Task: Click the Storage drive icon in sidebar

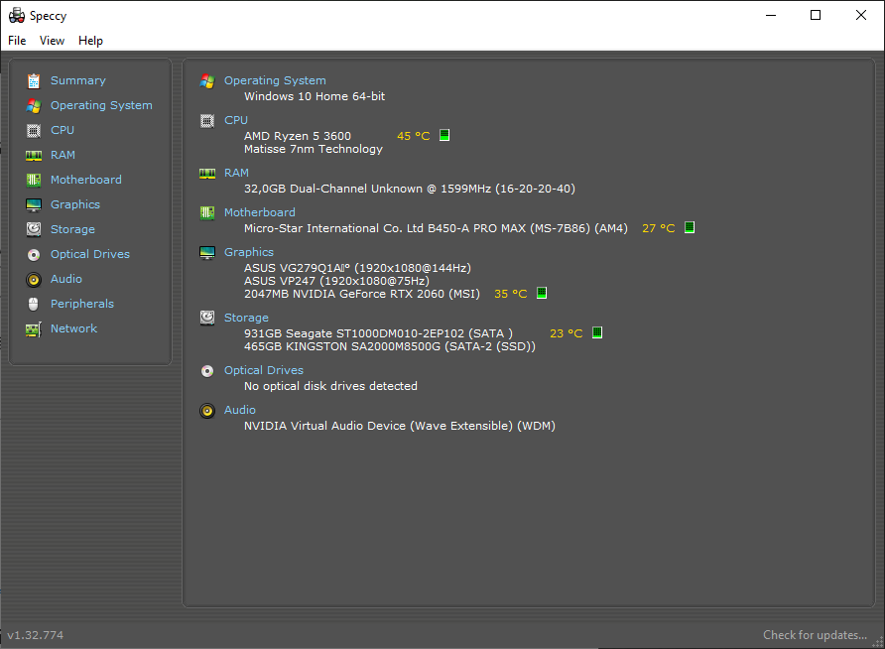Action: pyautogui.click(x=34, y=229)
